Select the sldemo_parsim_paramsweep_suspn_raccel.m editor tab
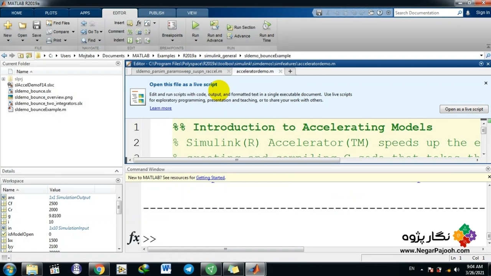The height and width of the screenshot is (276, 491). click(x=179, y=71)
